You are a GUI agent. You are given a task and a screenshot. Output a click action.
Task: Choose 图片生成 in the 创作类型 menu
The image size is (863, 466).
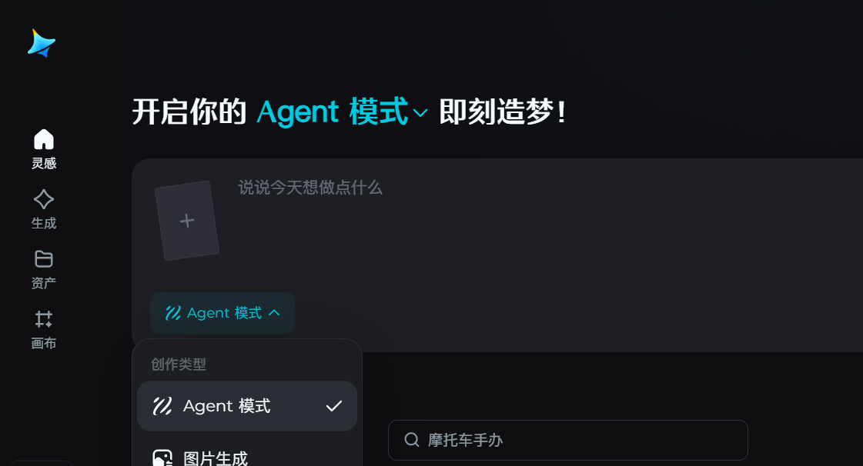[x=247, y=456]
